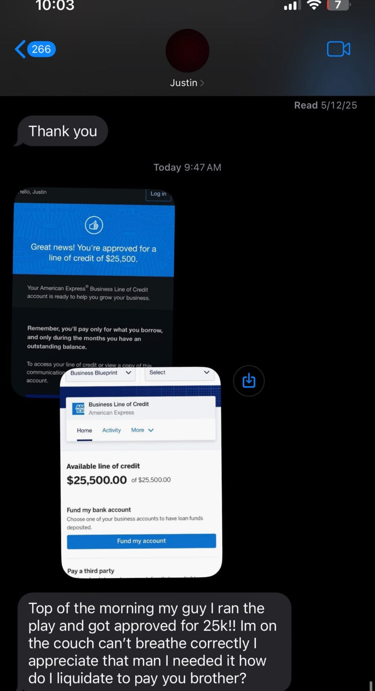Tap the 'Today 9:47 AM' timestamp
This screenshot has height=691, width=375.
188,167
